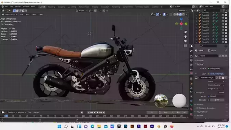Click the folder icon to open image file
Viewport: 231px width, 130px height.
[x=223, y=78]
